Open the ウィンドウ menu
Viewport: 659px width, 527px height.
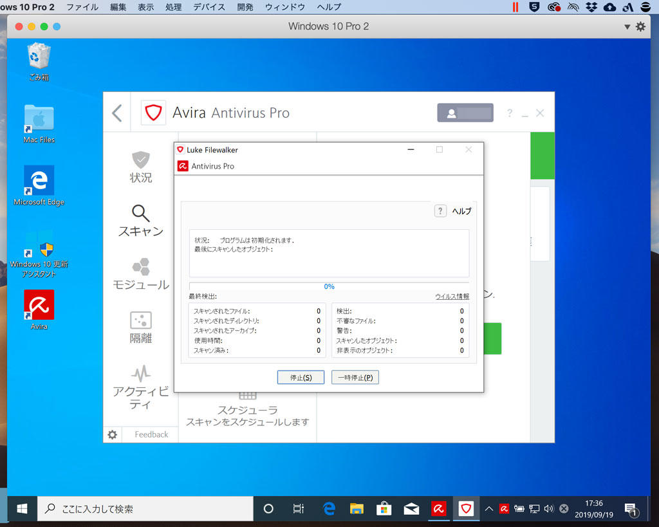pyautogui.click(x=285, y=7)
